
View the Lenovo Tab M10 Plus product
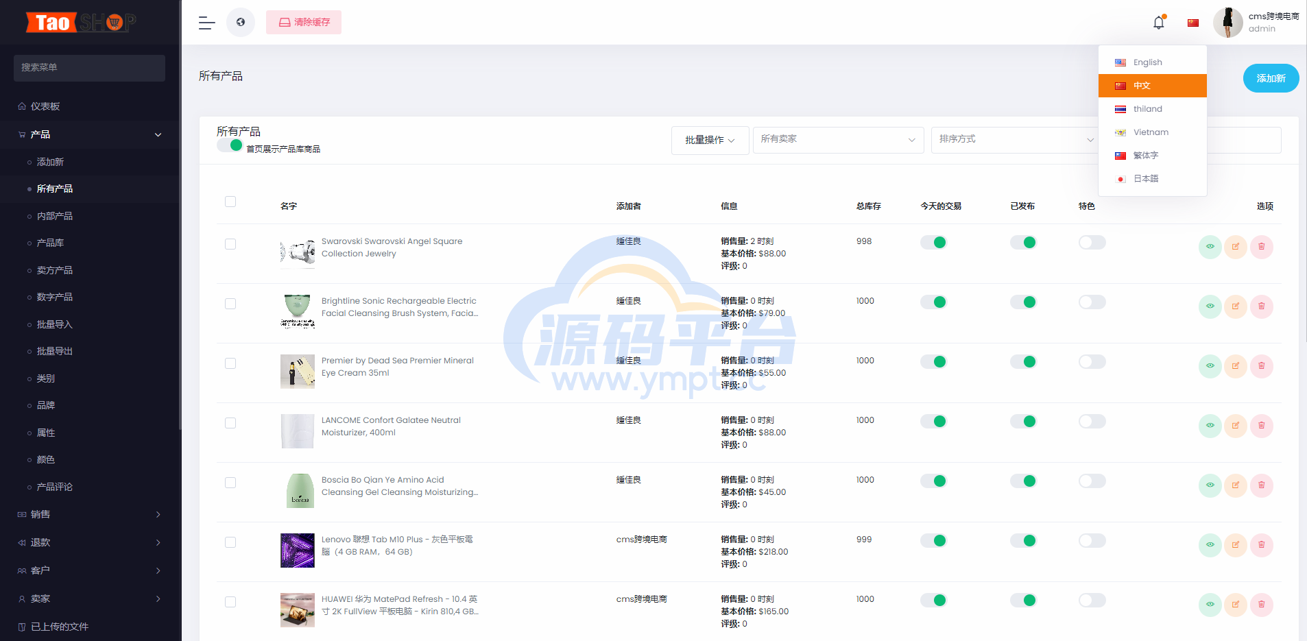point(1210,545)
